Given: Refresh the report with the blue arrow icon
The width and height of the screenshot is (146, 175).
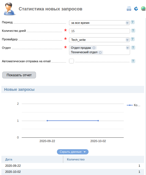Looking at the screenshot, I should point(136,9).
